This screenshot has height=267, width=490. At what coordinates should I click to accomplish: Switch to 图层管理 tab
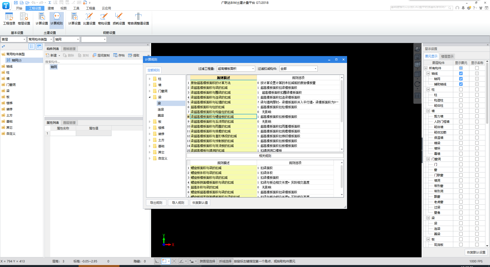point(69,123)
